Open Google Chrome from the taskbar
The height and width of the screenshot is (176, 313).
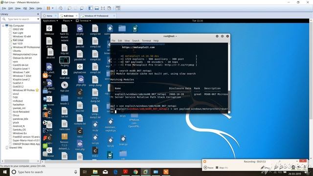tap(135, 172)
